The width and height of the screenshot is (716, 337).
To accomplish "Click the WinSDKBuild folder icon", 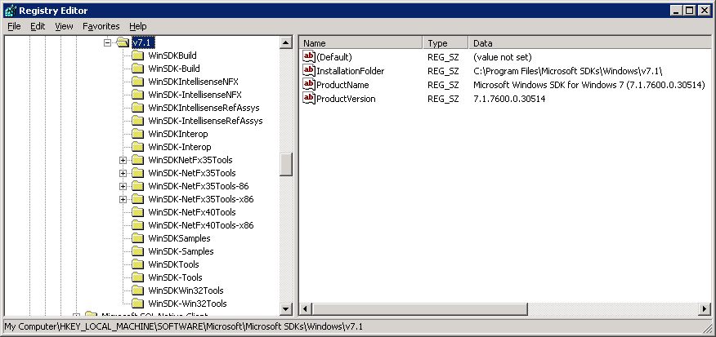I will click(137, 55).
